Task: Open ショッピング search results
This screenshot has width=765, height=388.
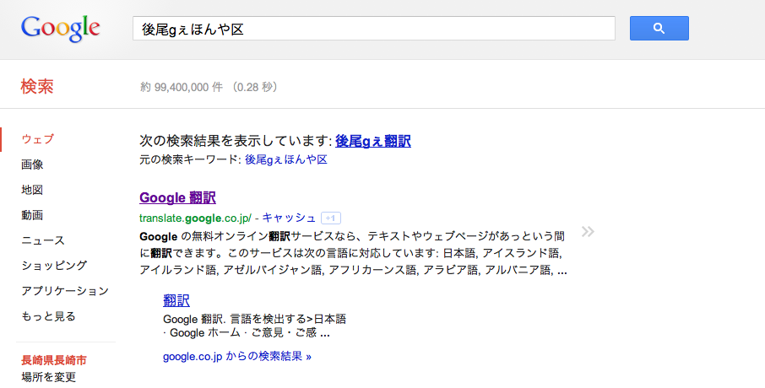Action: pos(54,266)
